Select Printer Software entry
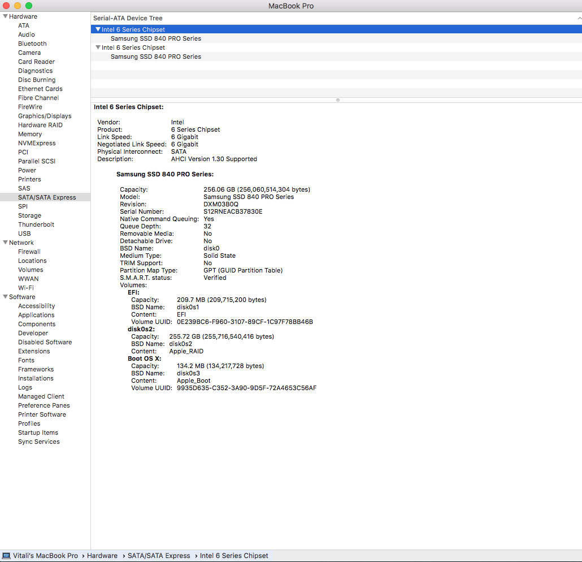Image resolution: width=582 pixels, height=562 pixels. [x=42, y=414]
